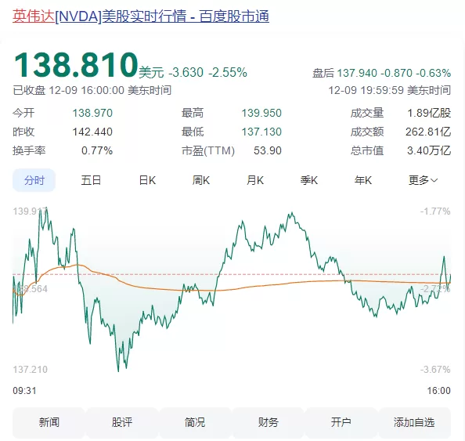
Task: Click the 最低 value 137.130
Action: 261,132
